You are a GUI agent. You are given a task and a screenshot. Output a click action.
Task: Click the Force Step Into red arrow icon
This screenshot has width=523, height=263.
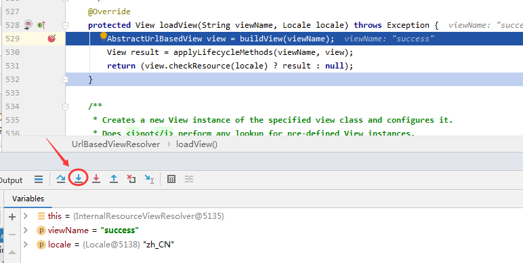pyautogui.click(x=96, y=179)
